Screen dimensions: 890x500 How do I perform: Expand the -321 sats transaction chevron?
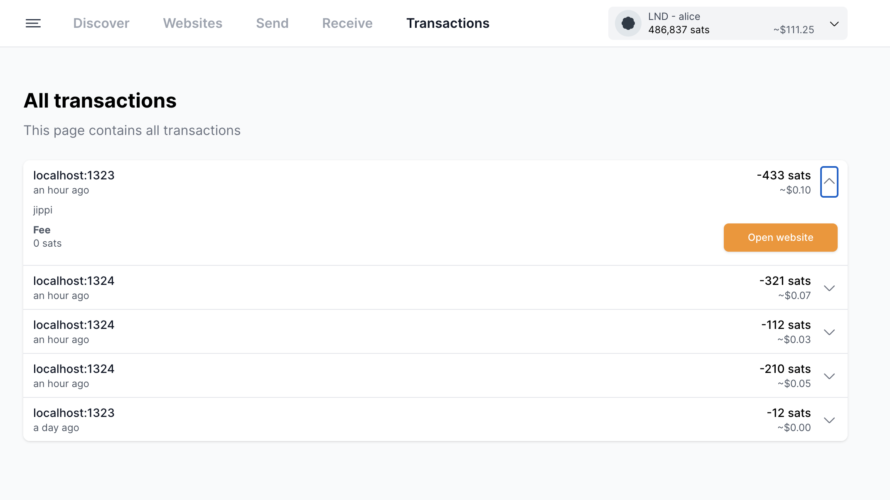point(829,287)
